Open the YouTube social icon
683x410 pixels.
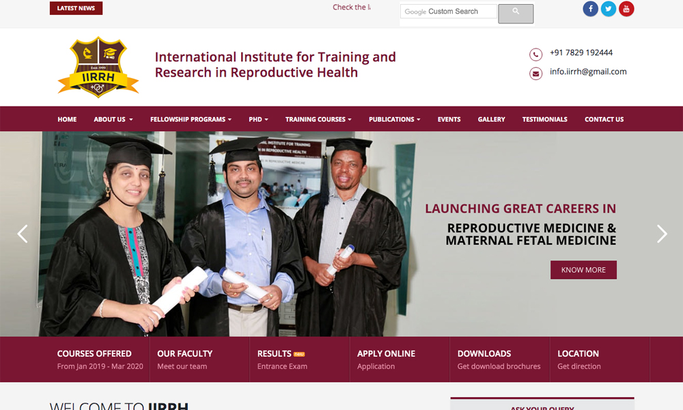626,9
